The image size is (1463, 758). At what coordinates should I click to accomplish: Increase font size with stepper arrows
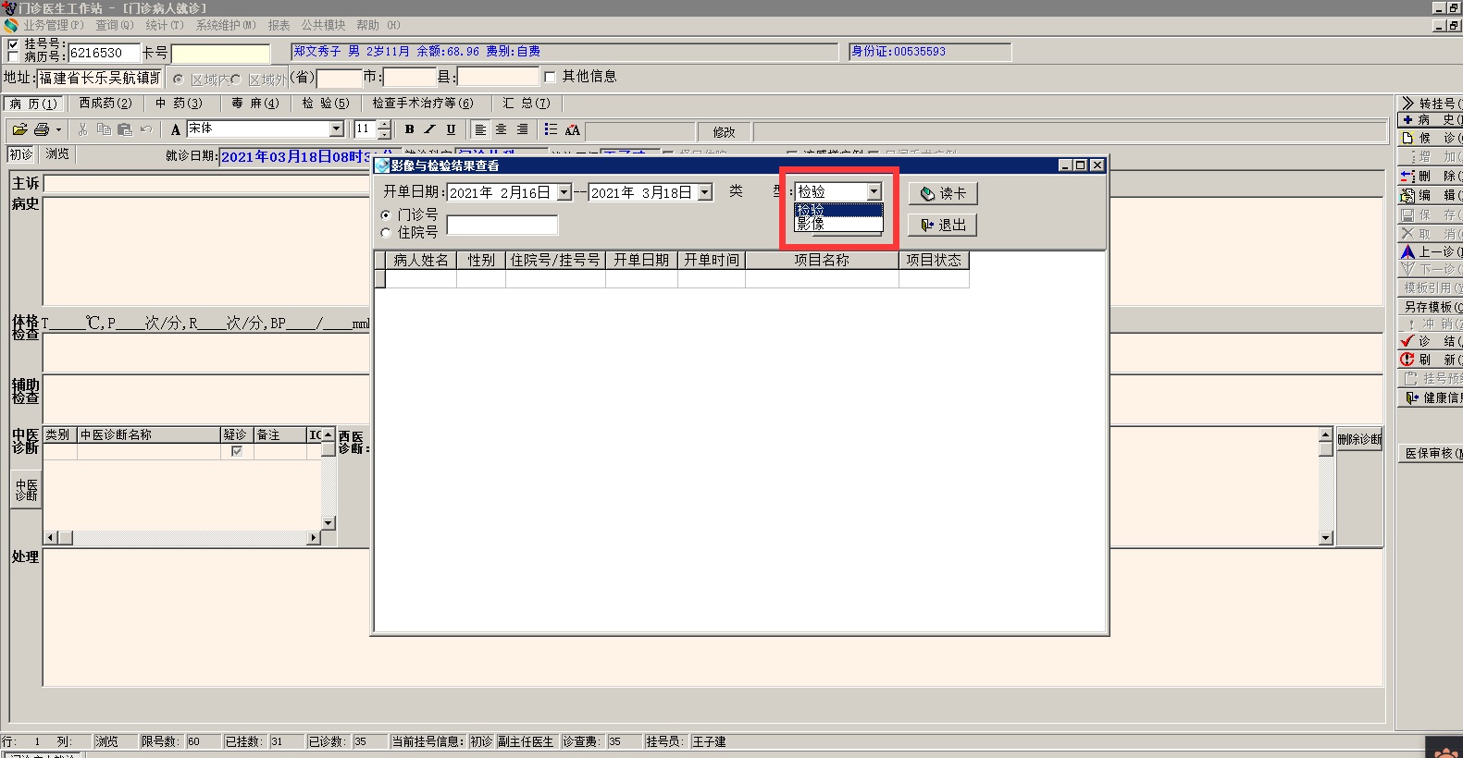(385, 125)
